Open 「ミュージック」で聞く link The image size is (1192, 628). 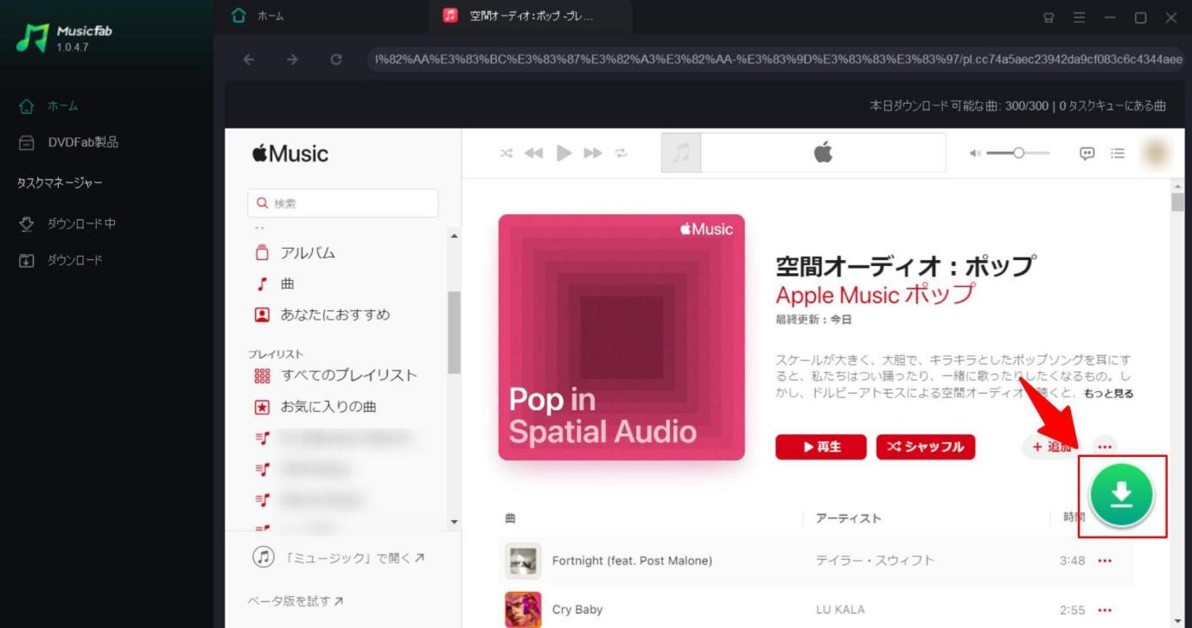[338, 557]
